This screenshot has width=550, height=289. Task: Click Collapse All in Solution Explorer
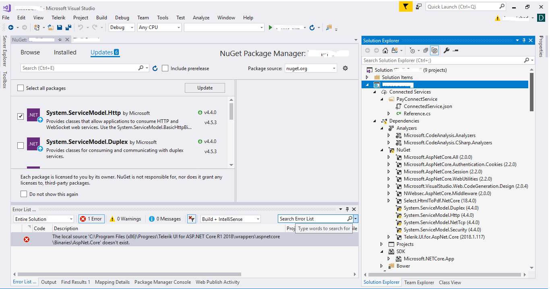(426, 50)
